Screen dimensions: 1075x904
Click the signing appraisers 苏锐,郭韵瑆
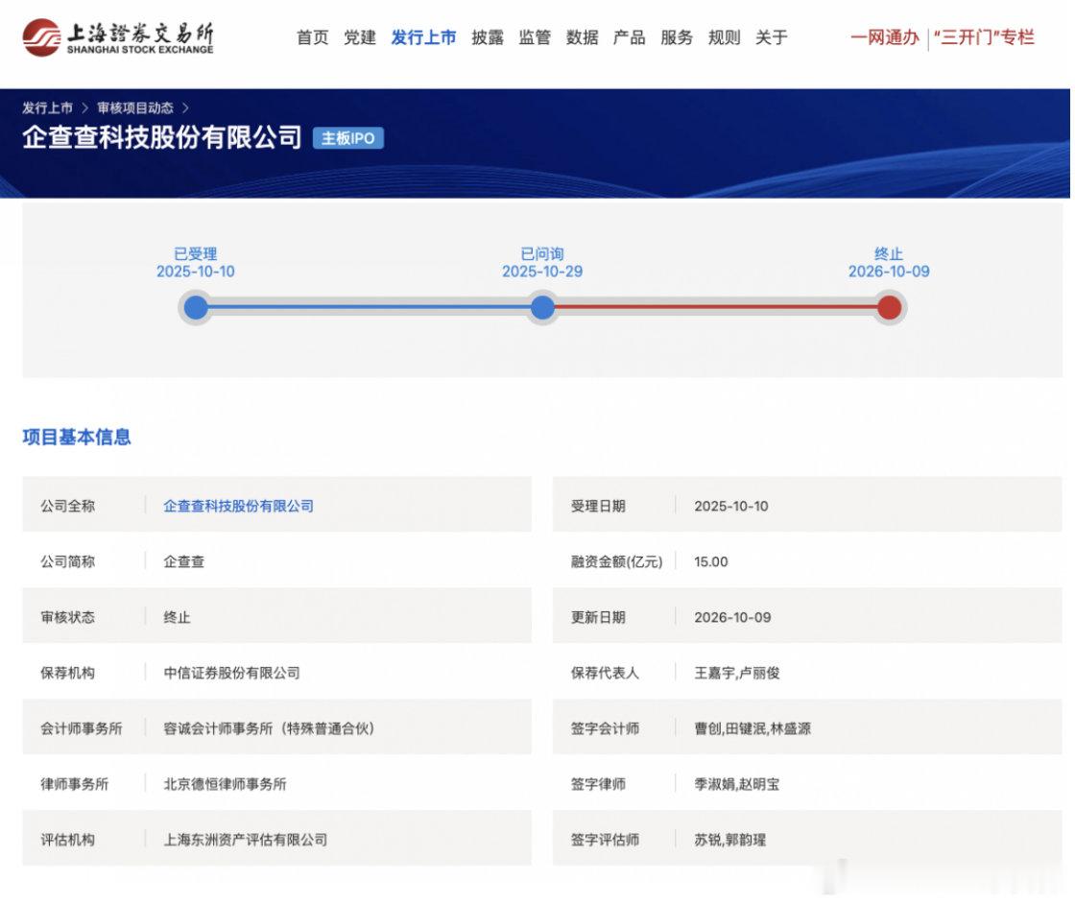click(730, 839)
